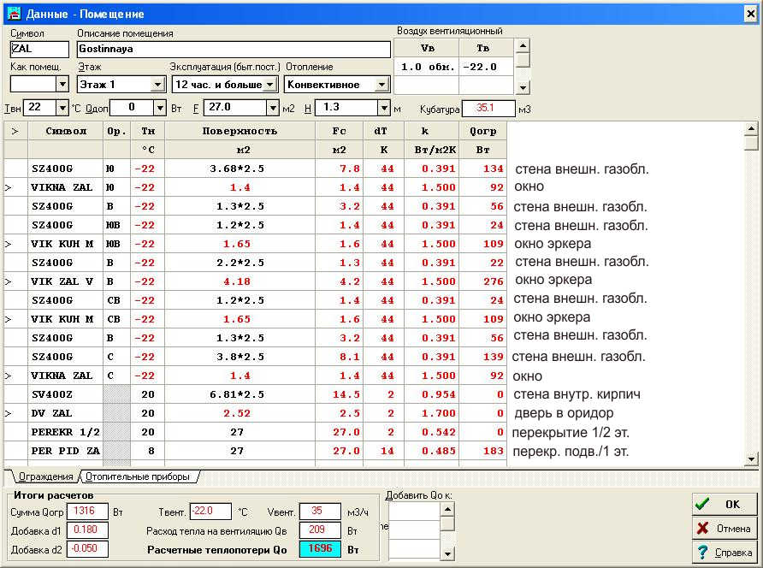Viewport: 763px width, 568px height.
Task: Open the H height dropdown showing 1.3
Action: 383,108
